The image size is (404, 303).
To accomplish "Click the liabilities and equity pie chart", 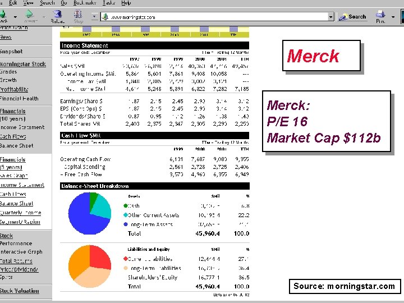I will pos(90,267).
